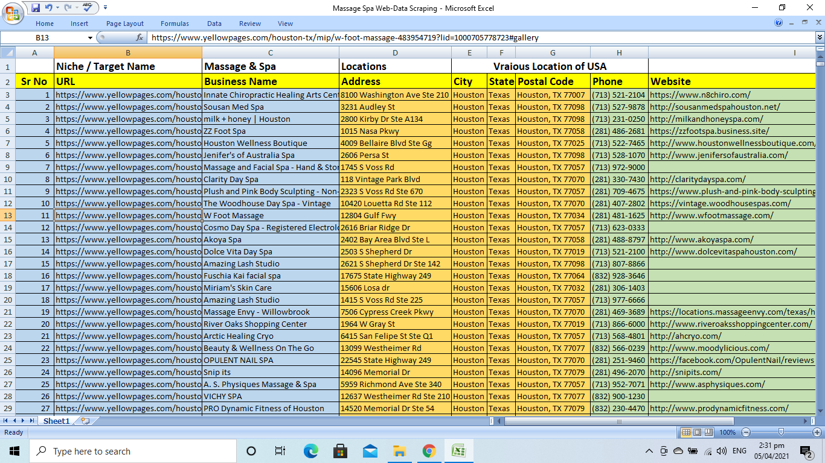
Task: Show hidden system tray icons
Action: pyautogui.click(x=649, y=451)
